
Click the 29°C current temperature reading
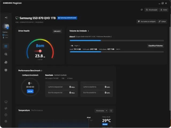(x=106, y=121)
